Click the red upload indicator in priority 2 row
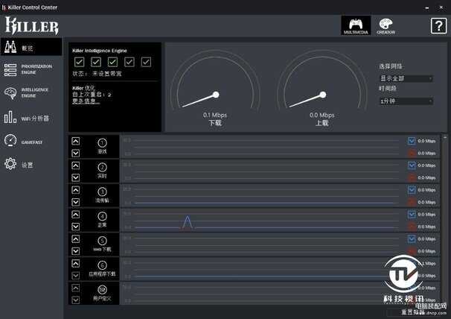This screenshot has width=451, height=319. 412,177
